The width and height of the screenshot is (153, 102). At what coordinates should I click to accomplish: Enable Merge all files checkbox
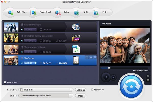(x=5, y=82)
